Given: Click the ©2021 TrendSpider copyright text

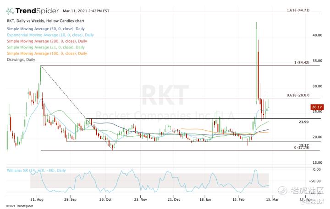Looking at the screenshot, I should pos(20,206).
